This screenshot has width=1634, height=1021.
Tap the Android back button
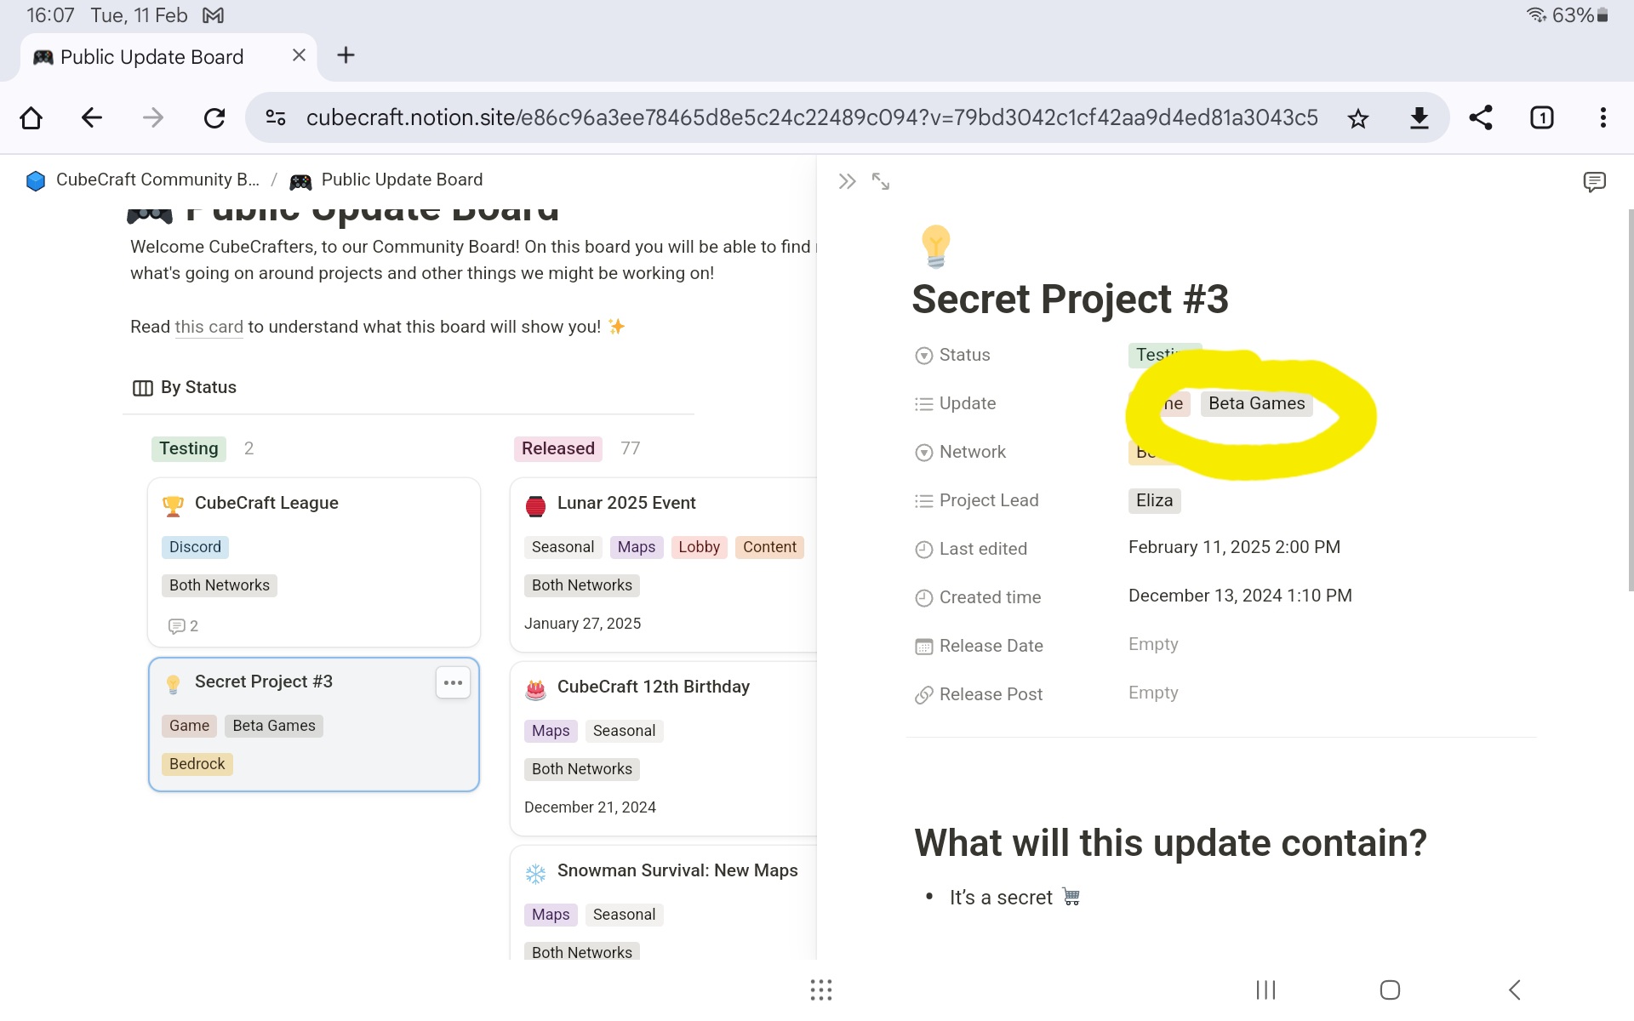1515,990
